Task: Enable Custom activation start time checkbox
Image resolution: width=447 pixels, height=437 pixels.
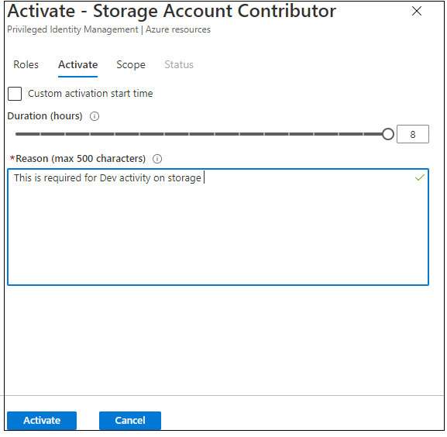Action: pos(15,94)
